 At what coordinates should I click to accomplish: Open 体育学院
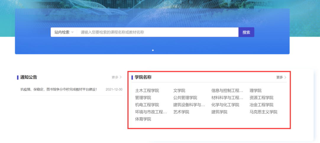[143, 119]
